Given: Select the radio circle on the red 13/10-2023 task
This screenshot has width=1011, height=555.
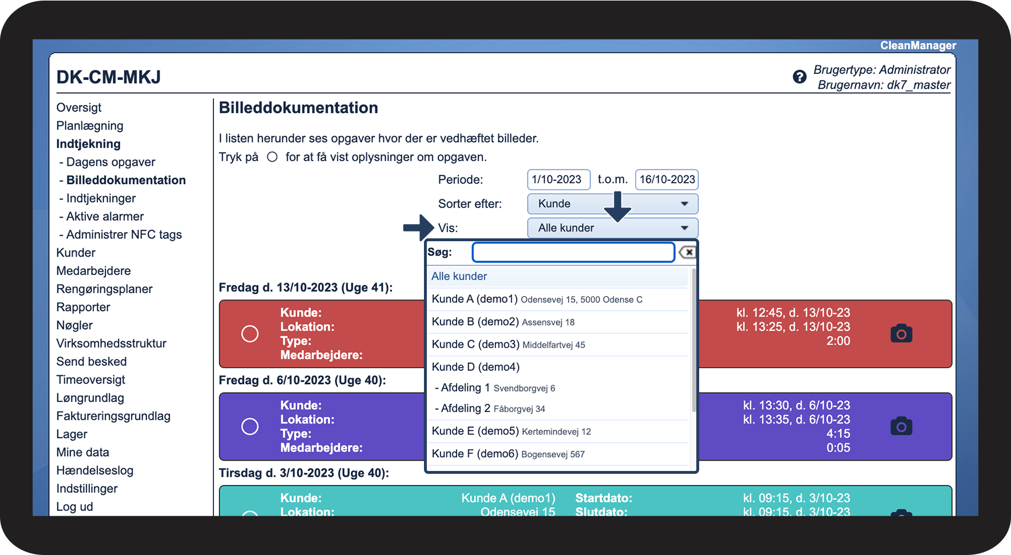Looking at the screenshot, I should point(250,334).
